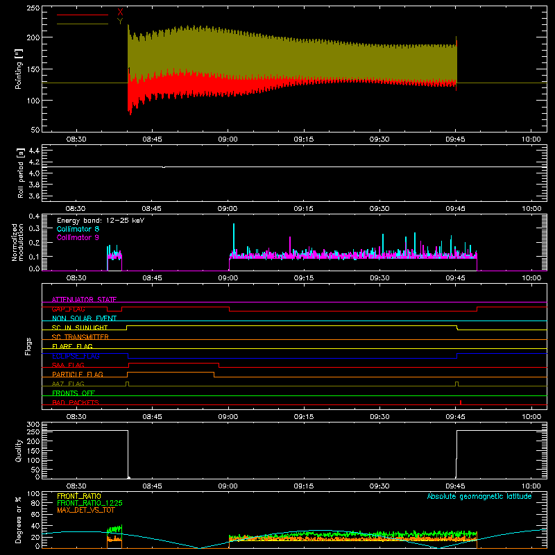Click the green FRONT_RATIO_1225 legend label

pyautogui.click(x=90, y=503)
